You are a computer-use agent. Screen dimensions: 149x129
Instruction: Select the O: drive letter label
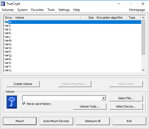pyautogui.click(x=10, y=48)
